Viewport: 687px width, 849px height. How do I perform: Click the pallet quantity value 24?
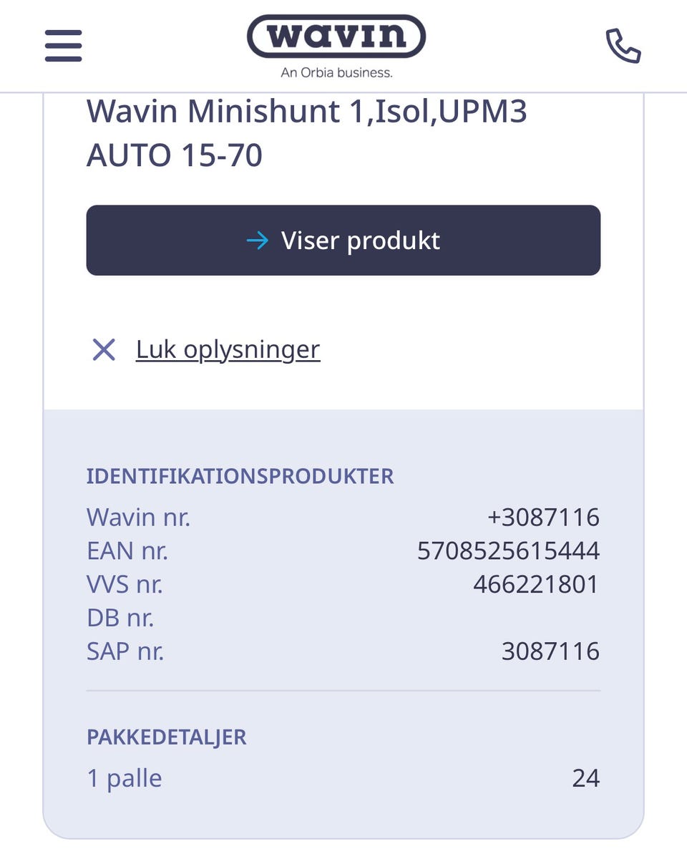click(x=585, y=778)
